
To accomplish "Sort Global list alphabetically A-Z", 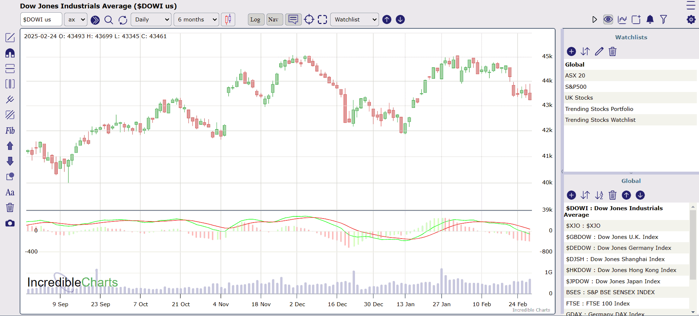I will tap(599, 195).
